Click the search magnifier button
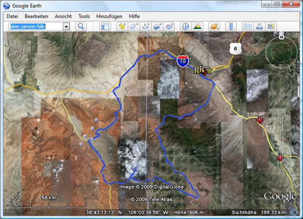 (x=81, y=27)
